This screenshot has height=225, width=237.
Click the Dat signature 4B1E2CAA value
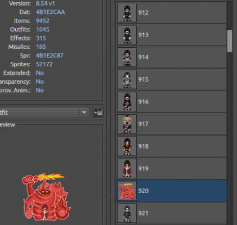click(50, 12)
